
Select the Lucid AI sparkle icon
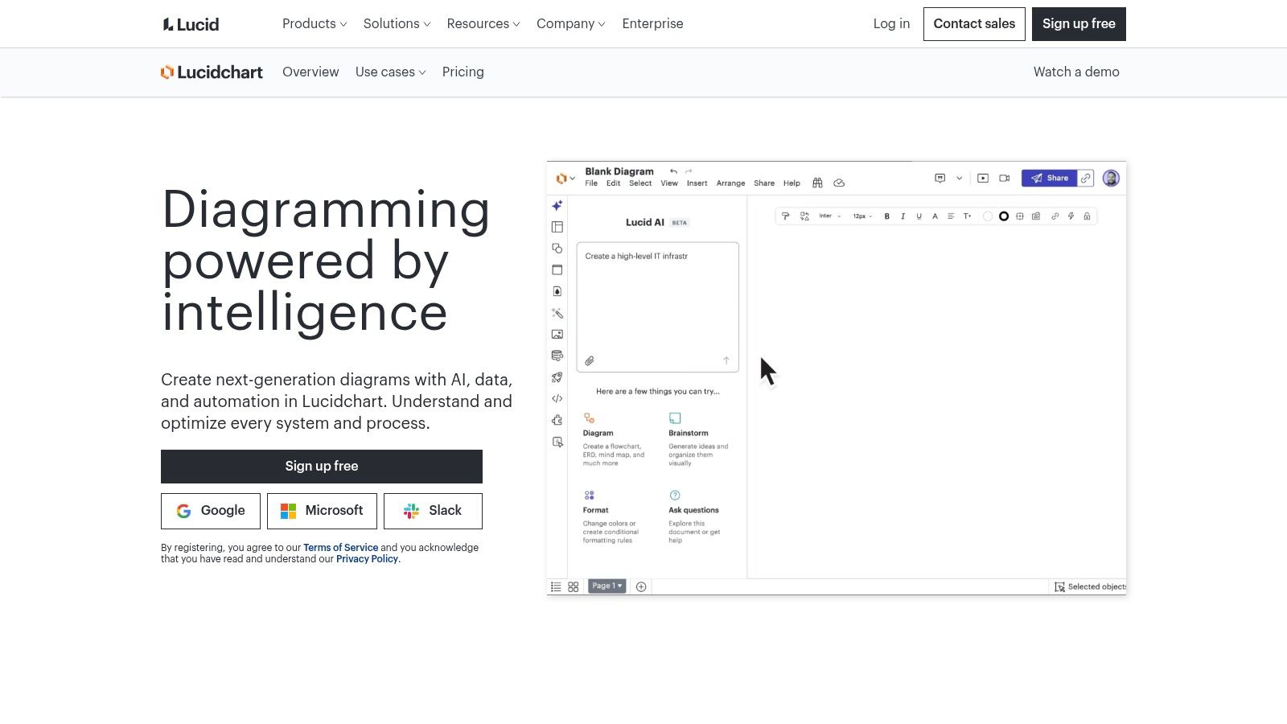click(557, 205)
